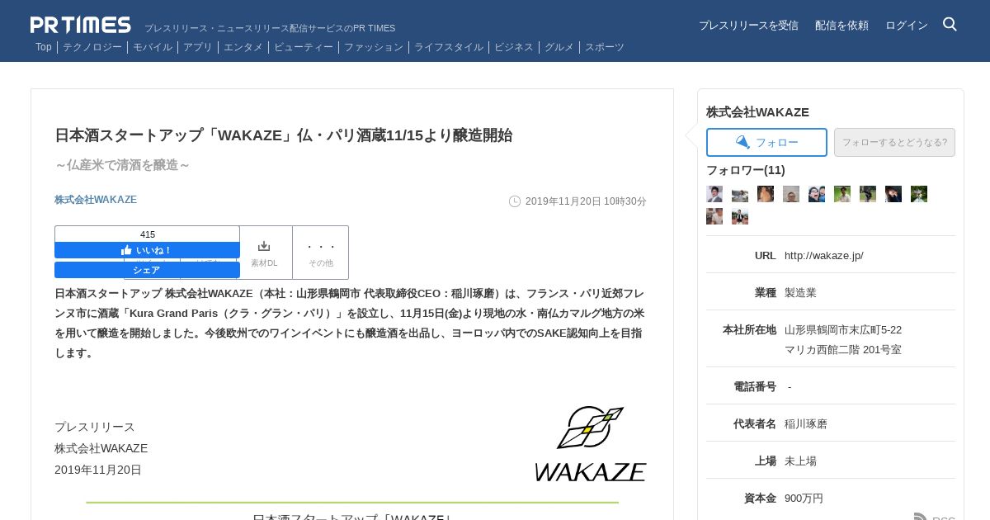Click the sixth follower avatar, man on green
Screen dimensions: 990x520
(x=842, y=194)
